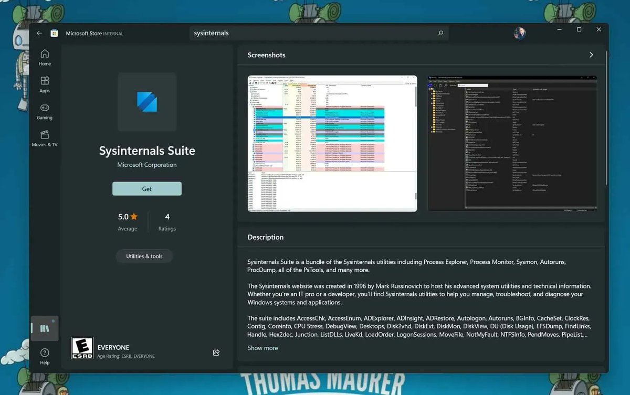Viewport: 630px width, 395px height.
Task: Click the sysinternals search field
Action: pyautogui.click(x=319, y=33)
